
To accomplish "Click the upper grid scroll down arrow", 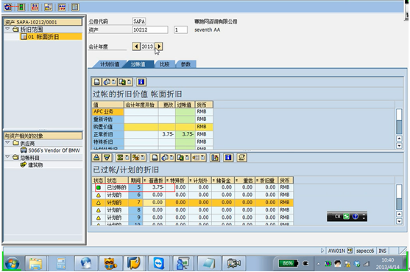I will pos(399,145).
